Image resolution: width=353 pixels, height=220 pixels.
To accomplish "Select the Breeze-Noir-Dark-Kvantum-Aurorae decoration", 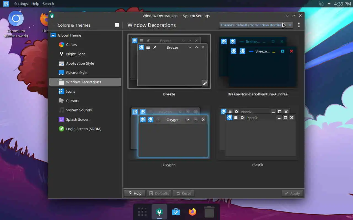I will [x=258, y=62].
